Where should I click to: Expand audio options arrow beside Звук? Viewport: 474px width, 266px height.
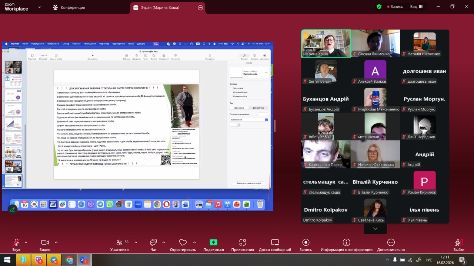(26, 242)
